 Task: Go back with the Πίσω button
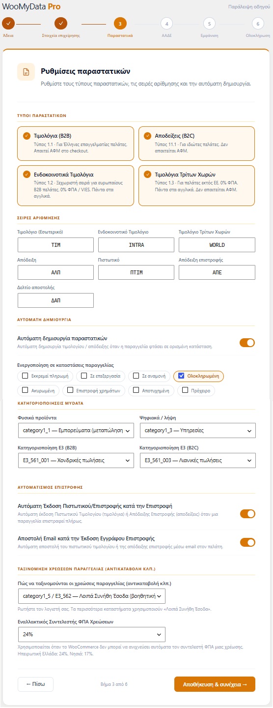click(x=35, y=684)
